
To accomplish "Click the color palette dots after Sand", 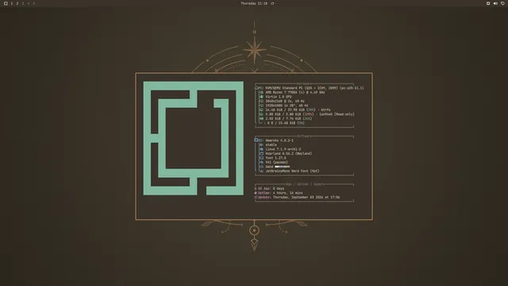I will coord(283,167).
